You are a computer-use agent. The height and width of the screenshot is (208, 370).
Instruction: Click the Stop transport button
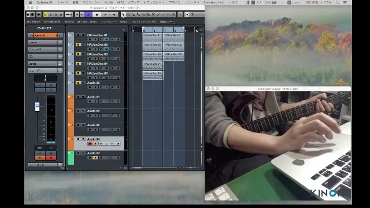97,14
